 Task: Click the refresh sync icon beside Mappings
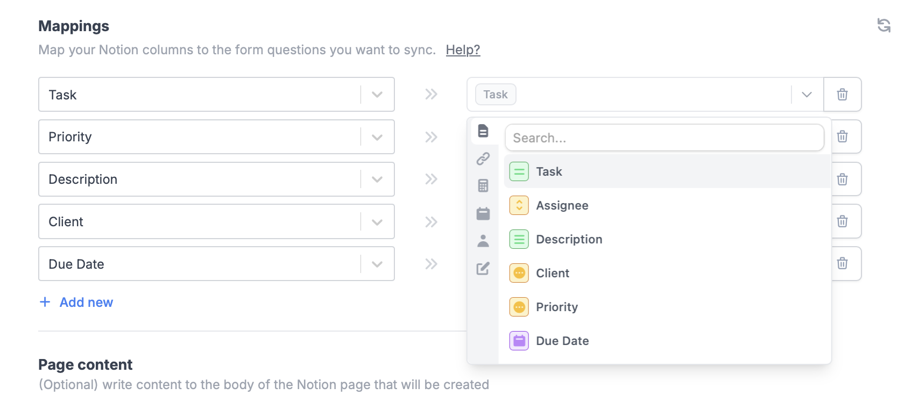(x=883, y=25)
